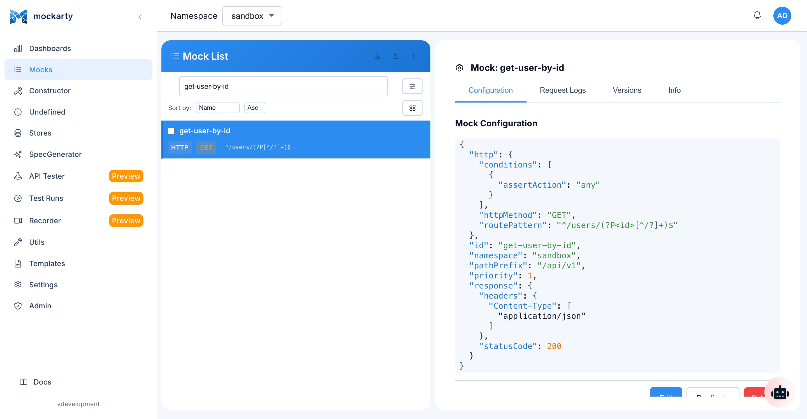This screenshot has height=419, width=807.
Task: Open the robot assistant chat button
Action: tap(780, 392)
